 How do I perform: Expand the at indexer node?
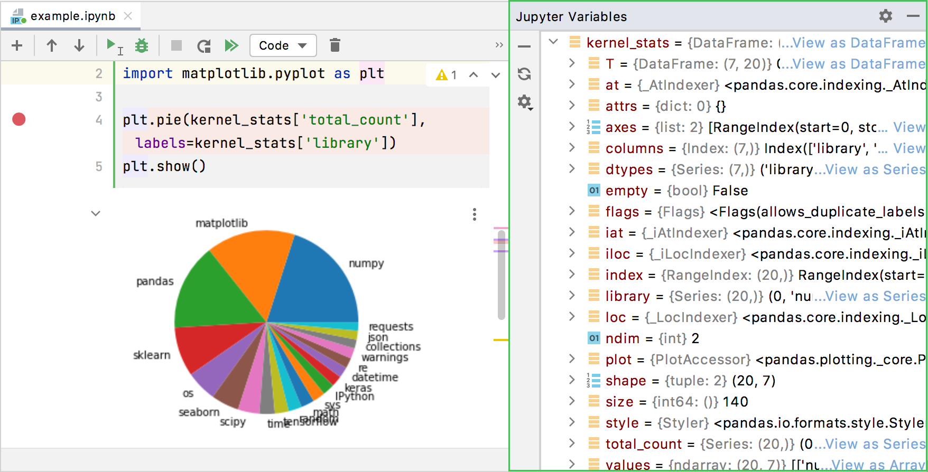pyautogui.click(x=572, y=84)
